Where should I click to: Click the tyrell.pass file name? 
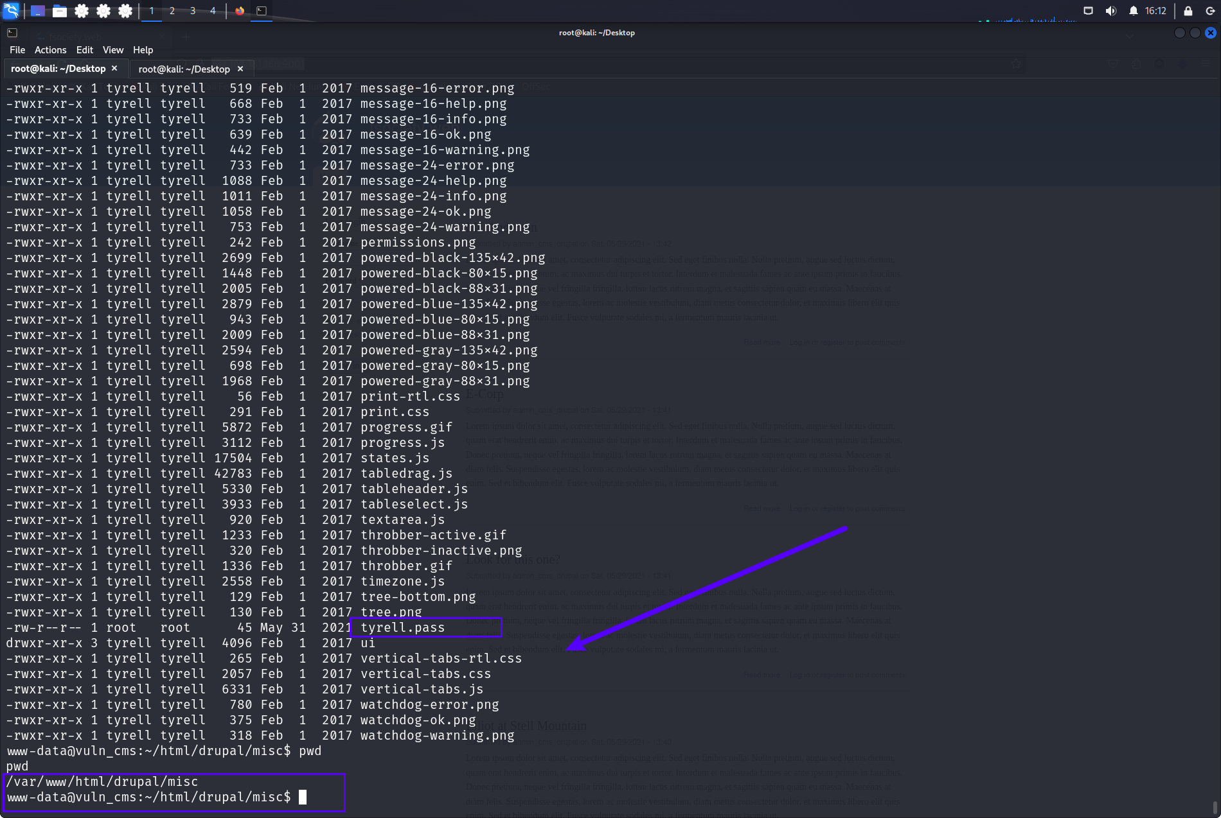[403, 627]
